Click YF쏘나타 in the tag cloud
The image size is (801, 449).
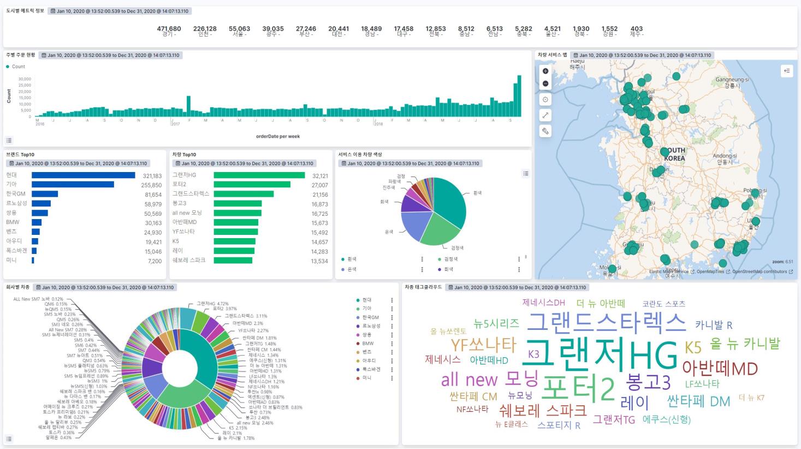(x=483, y=345)
